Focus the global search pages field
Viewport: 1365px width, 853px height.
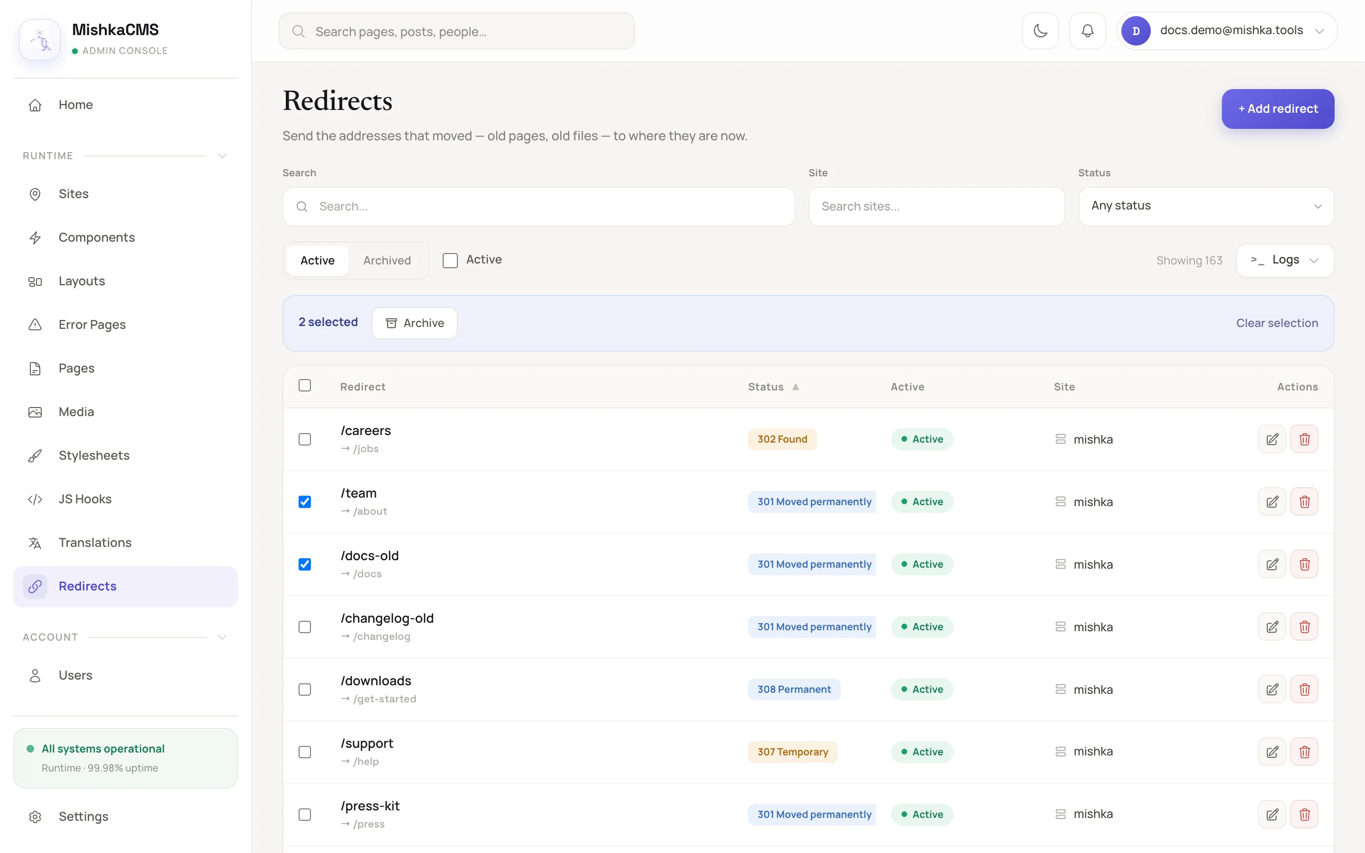(x=457, y=31)
